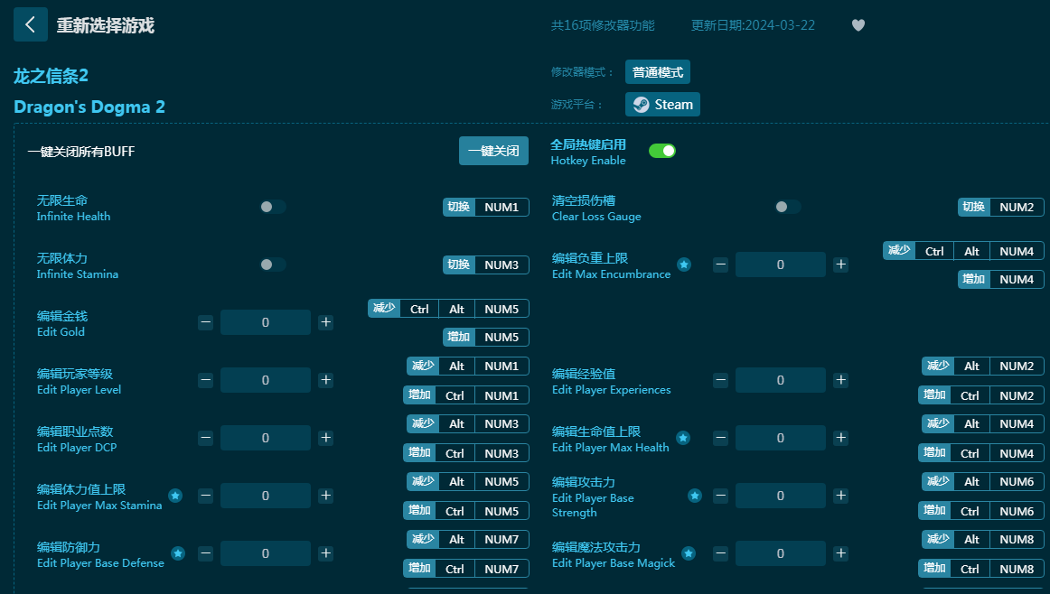Click Edit Player Experiences 增加 Ctrl NUM2 hotkey
Image resolution: width=1050 pixels, height=594 pixels.
[981, 395]
